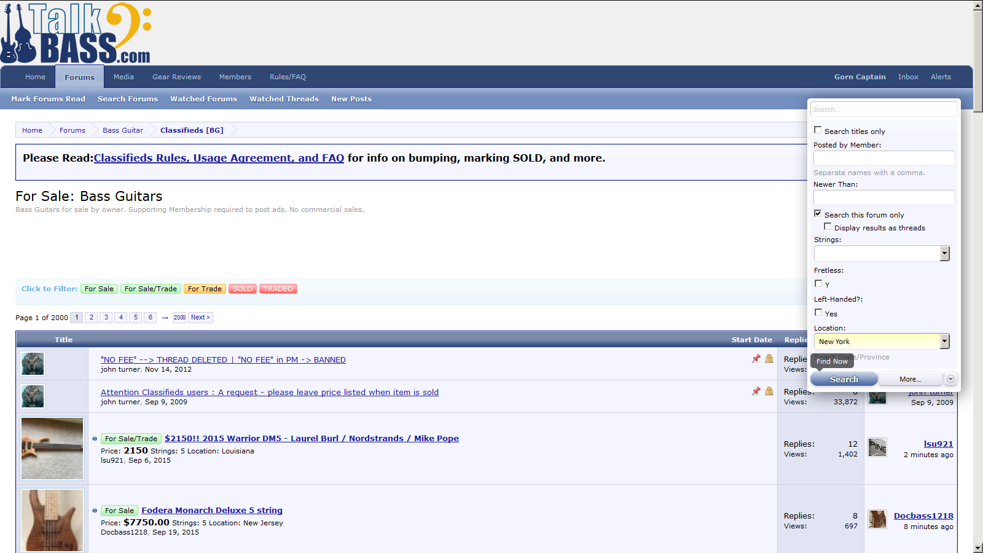Screen dimensions: 983x553
Task: Filter by the red "TRADED" tag
Action: click(x=278, y=289)
